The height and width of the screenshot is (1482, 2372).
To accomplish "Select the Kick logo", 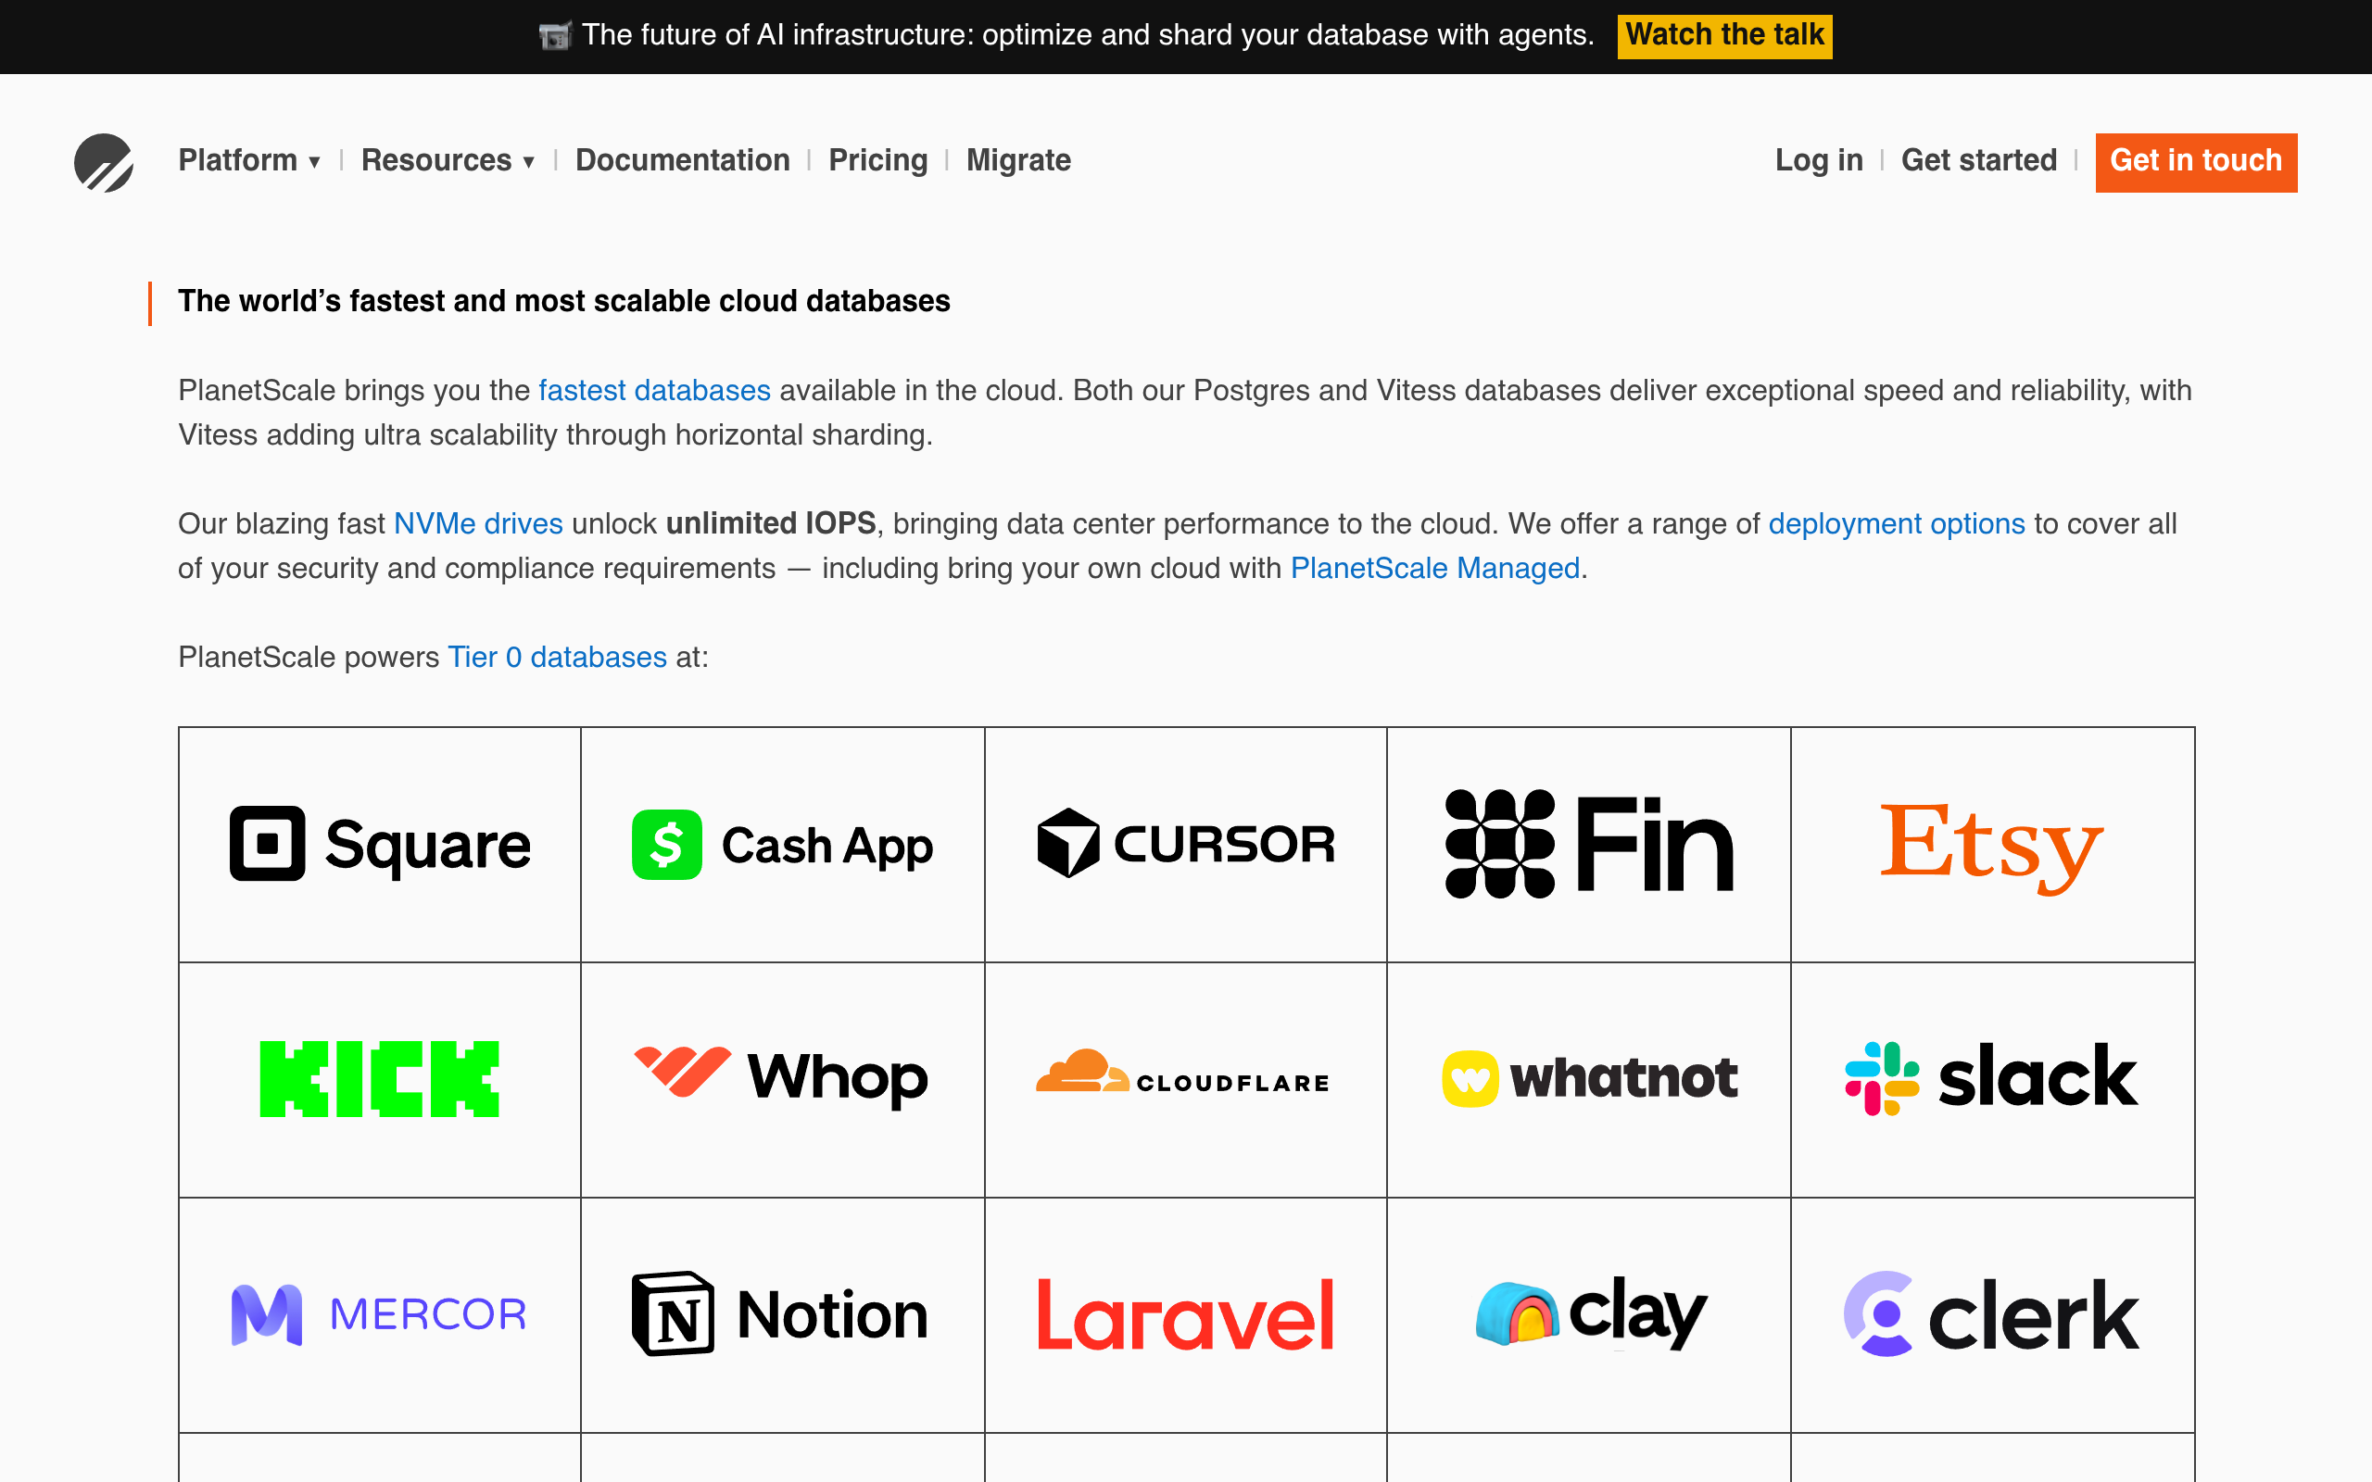I will click(379, 1079).
